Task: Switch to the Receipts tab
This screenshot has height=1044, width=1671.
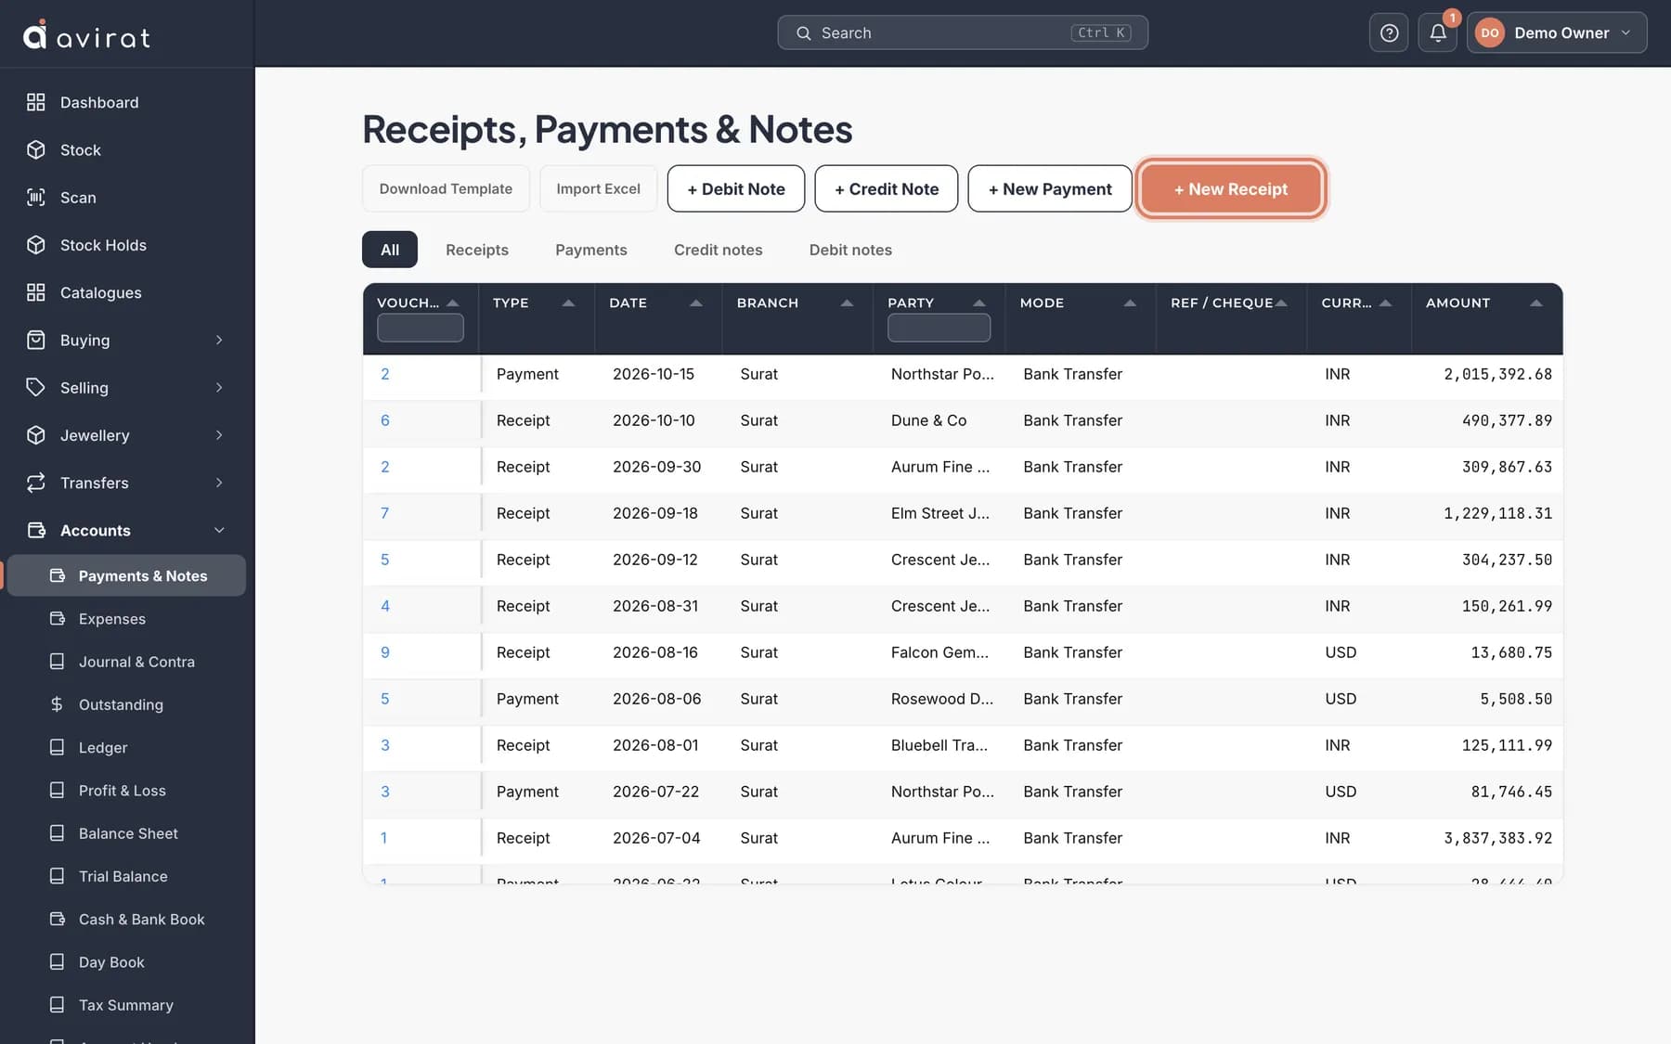Action: (x=477, y=250)
